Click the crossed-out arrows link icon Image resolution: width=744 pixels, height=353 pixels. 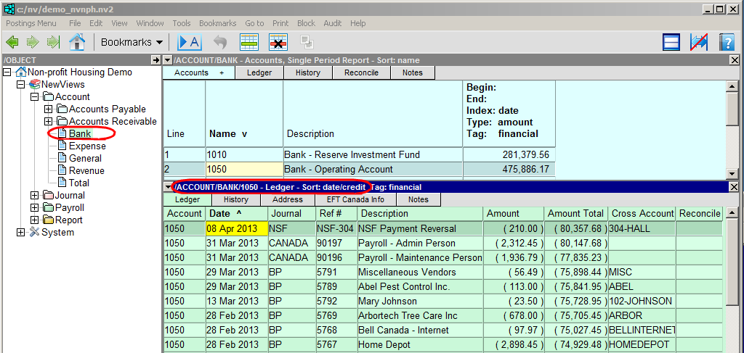click(x=698, y=42)
